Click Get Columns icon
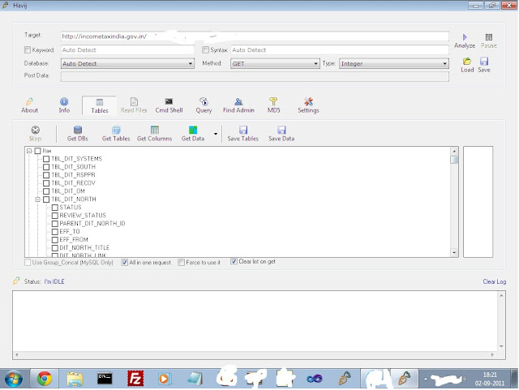Image resolution: width=519 pixels, height=390 pixels. click(155, 130)
